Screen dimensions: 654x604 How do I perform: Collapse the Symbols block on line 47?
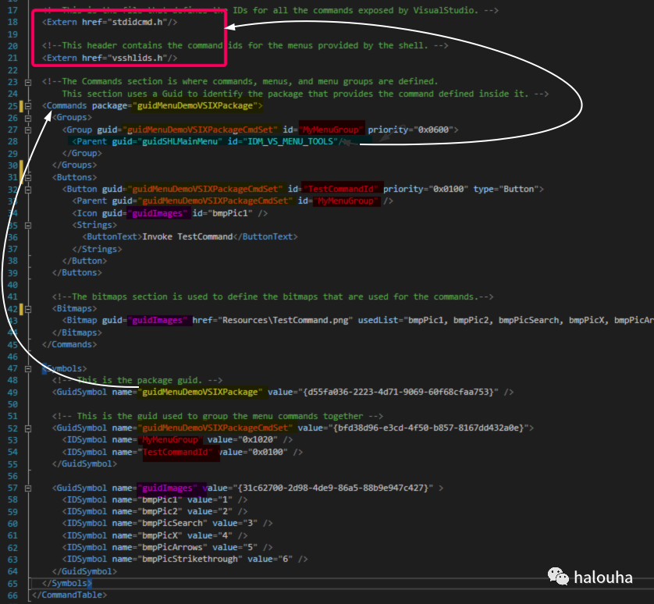(x=29, y=368)
